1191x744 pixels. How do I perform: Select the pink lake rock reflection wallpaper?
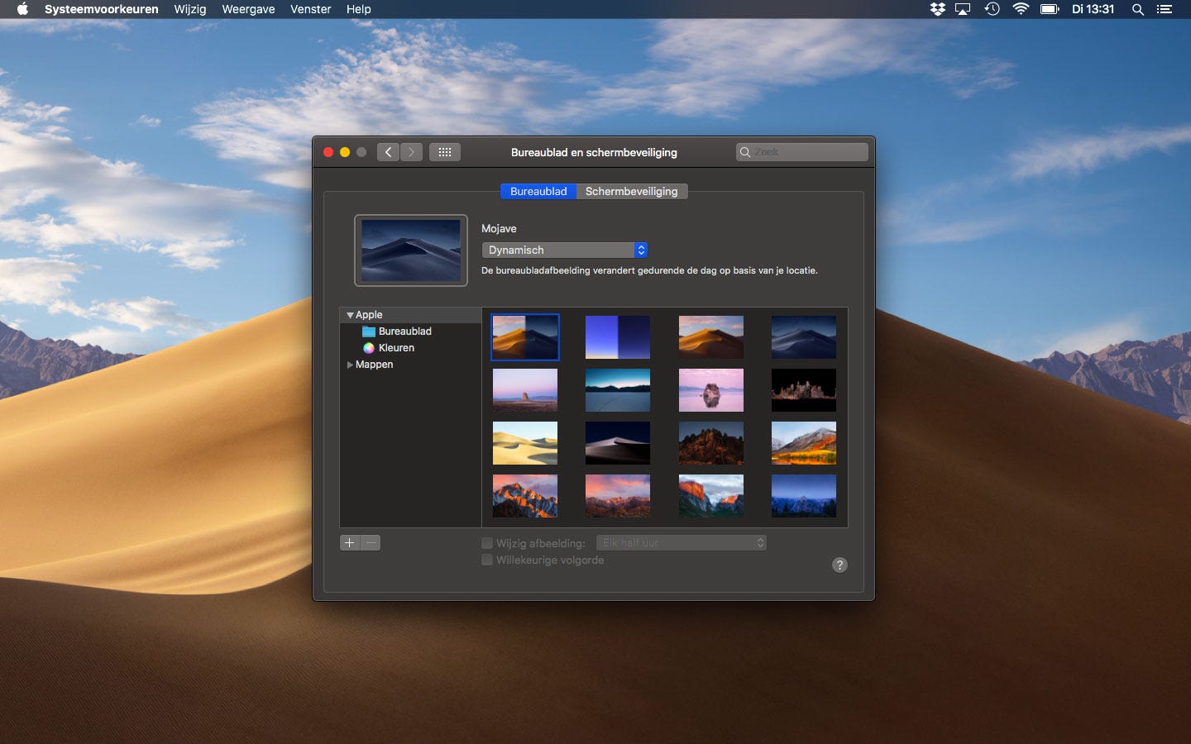point(711,390)
